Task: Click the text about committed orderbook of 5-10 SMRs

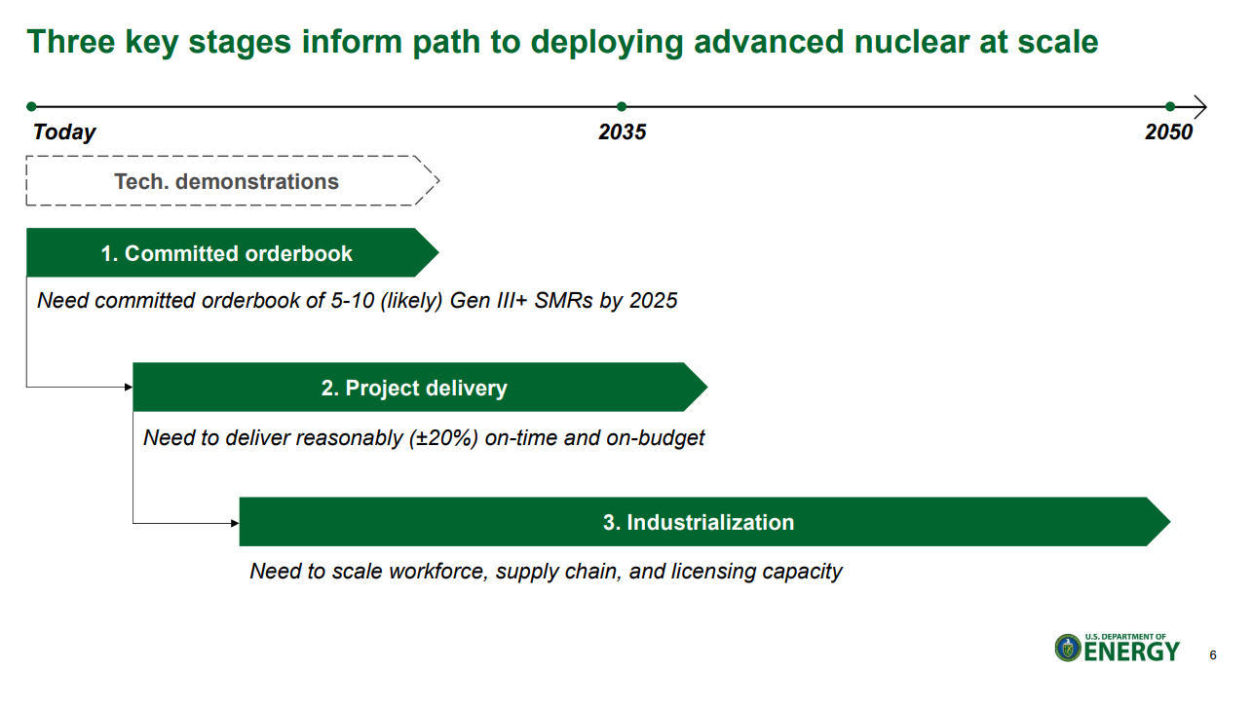Action: (357, 301)
